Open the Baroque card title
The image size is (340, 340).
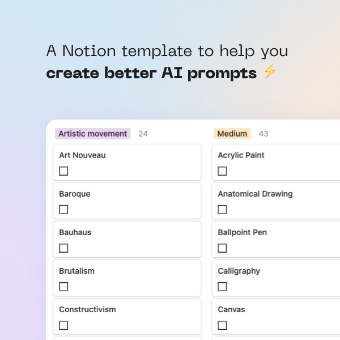(75, 194)
